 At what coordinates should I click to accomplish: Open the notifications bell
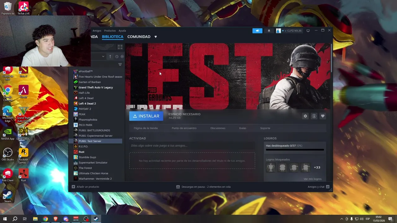pos(269,31)
